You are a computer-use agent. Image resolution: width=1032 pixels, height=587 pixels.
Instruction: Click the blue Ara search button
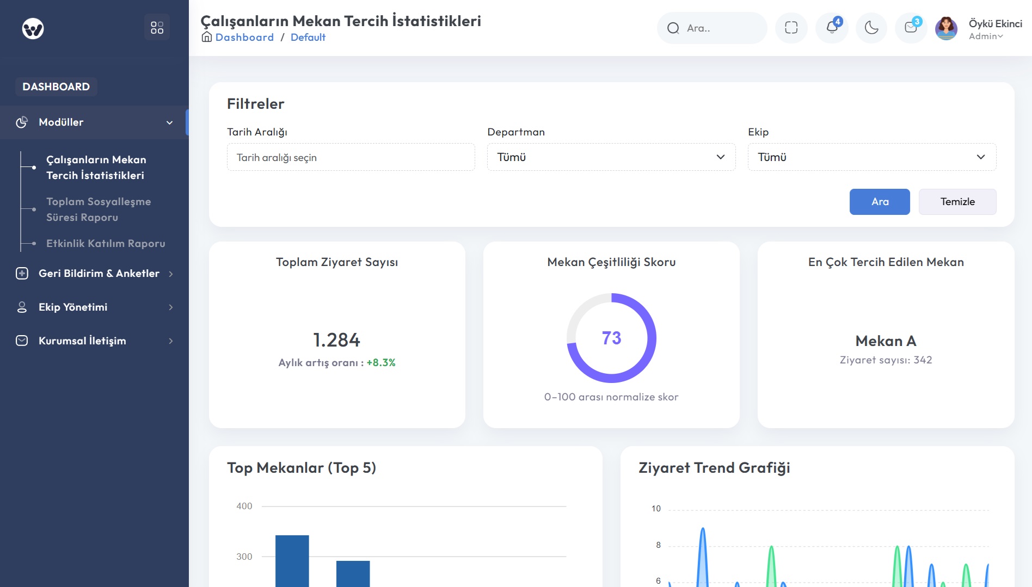[x=880, y=202]
